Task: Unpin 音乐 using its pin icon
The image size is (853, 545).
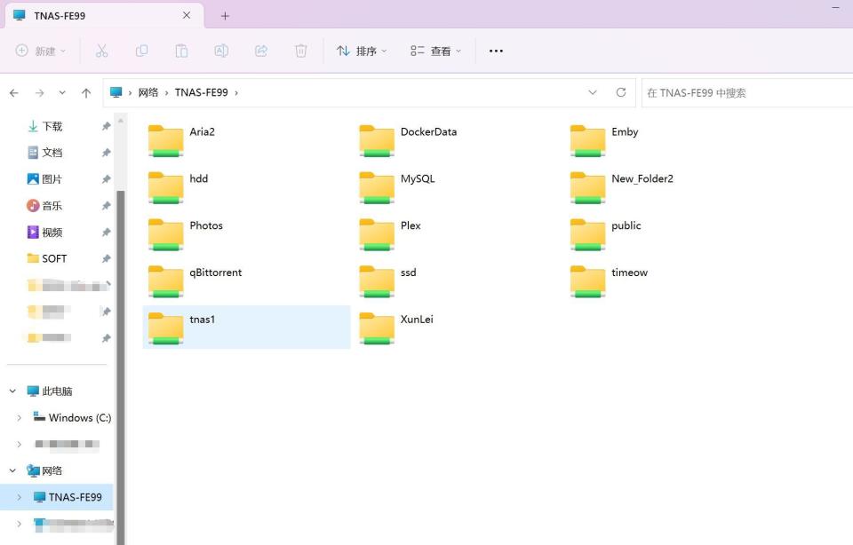Action: coord(106,205)
